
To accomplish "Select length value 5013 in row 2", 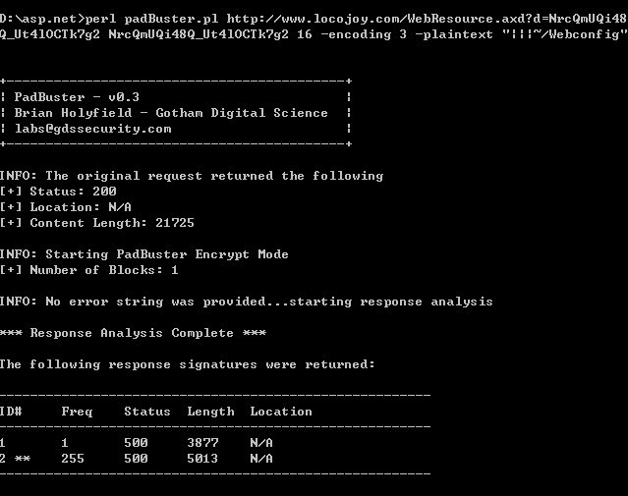I will 202,459.
